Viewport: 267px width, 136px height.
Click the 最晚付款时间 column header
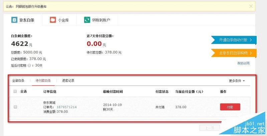(113, 92)
